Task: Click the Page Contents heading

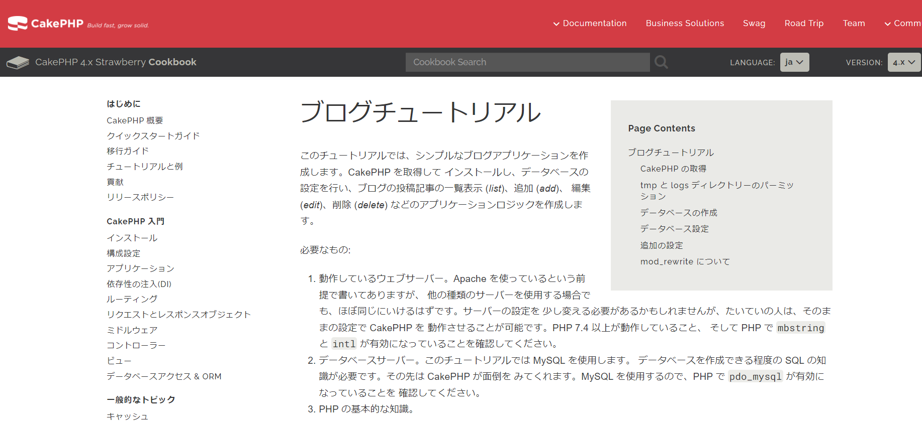Action: [662, 128]
